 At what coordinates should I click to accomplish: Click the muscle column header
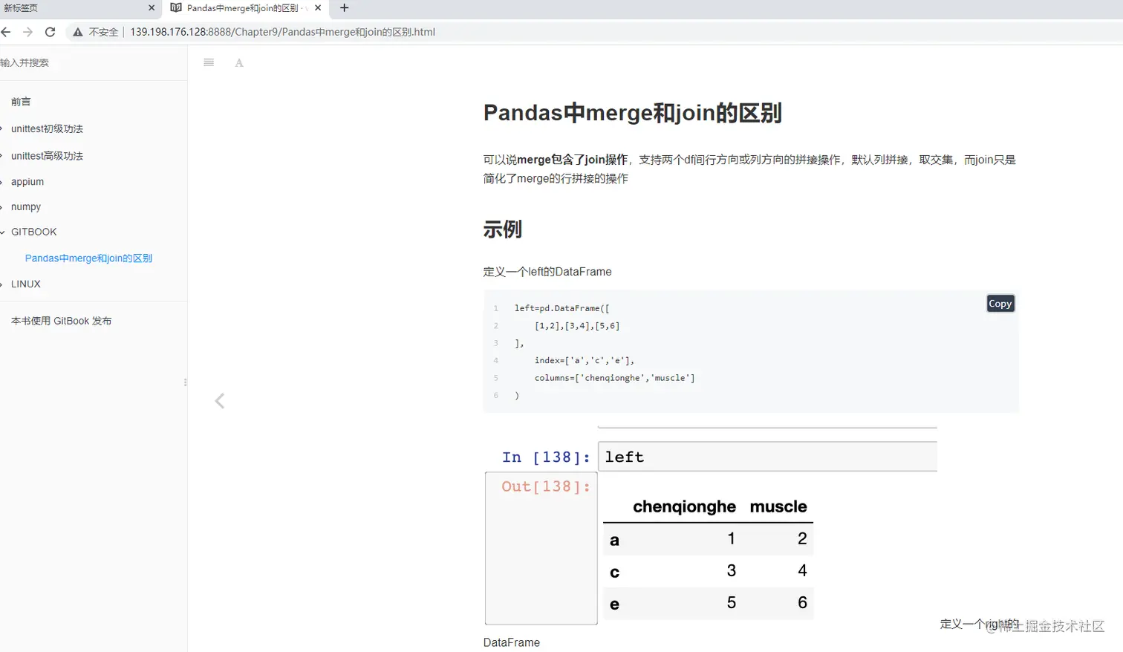coord(778,506)
